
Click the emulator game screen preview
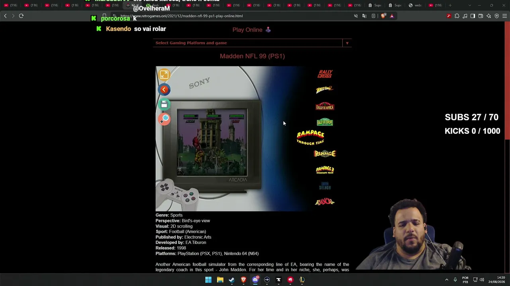(x=212, y=143)
